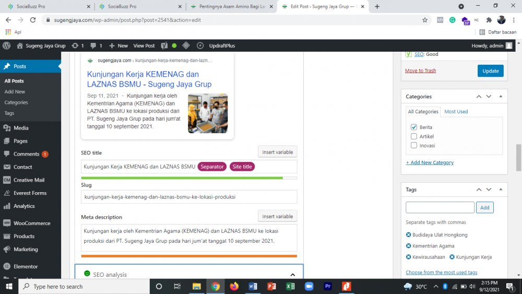
Task: Move Categories panel down
Action: [x=489, y=97]
